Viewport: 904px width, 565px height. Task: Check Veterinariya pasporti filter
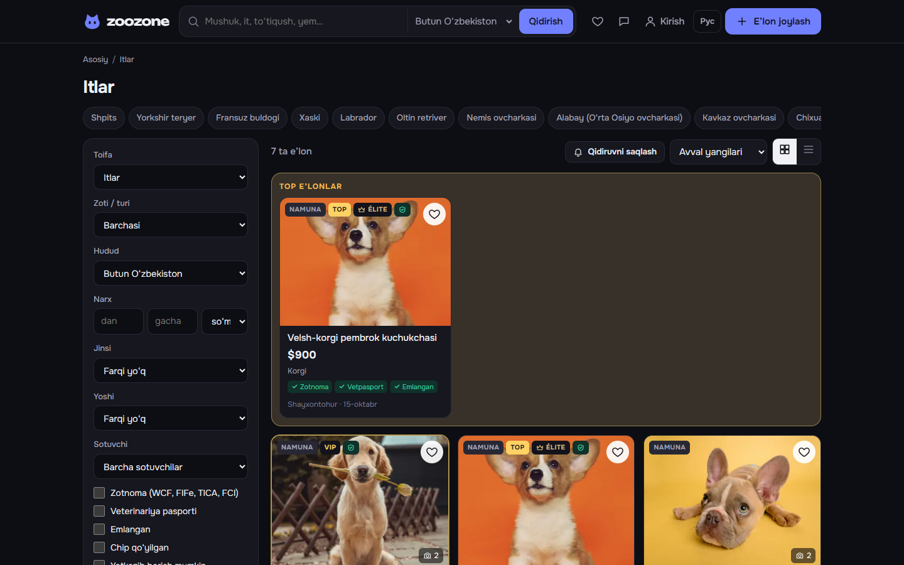coord(99,511)
